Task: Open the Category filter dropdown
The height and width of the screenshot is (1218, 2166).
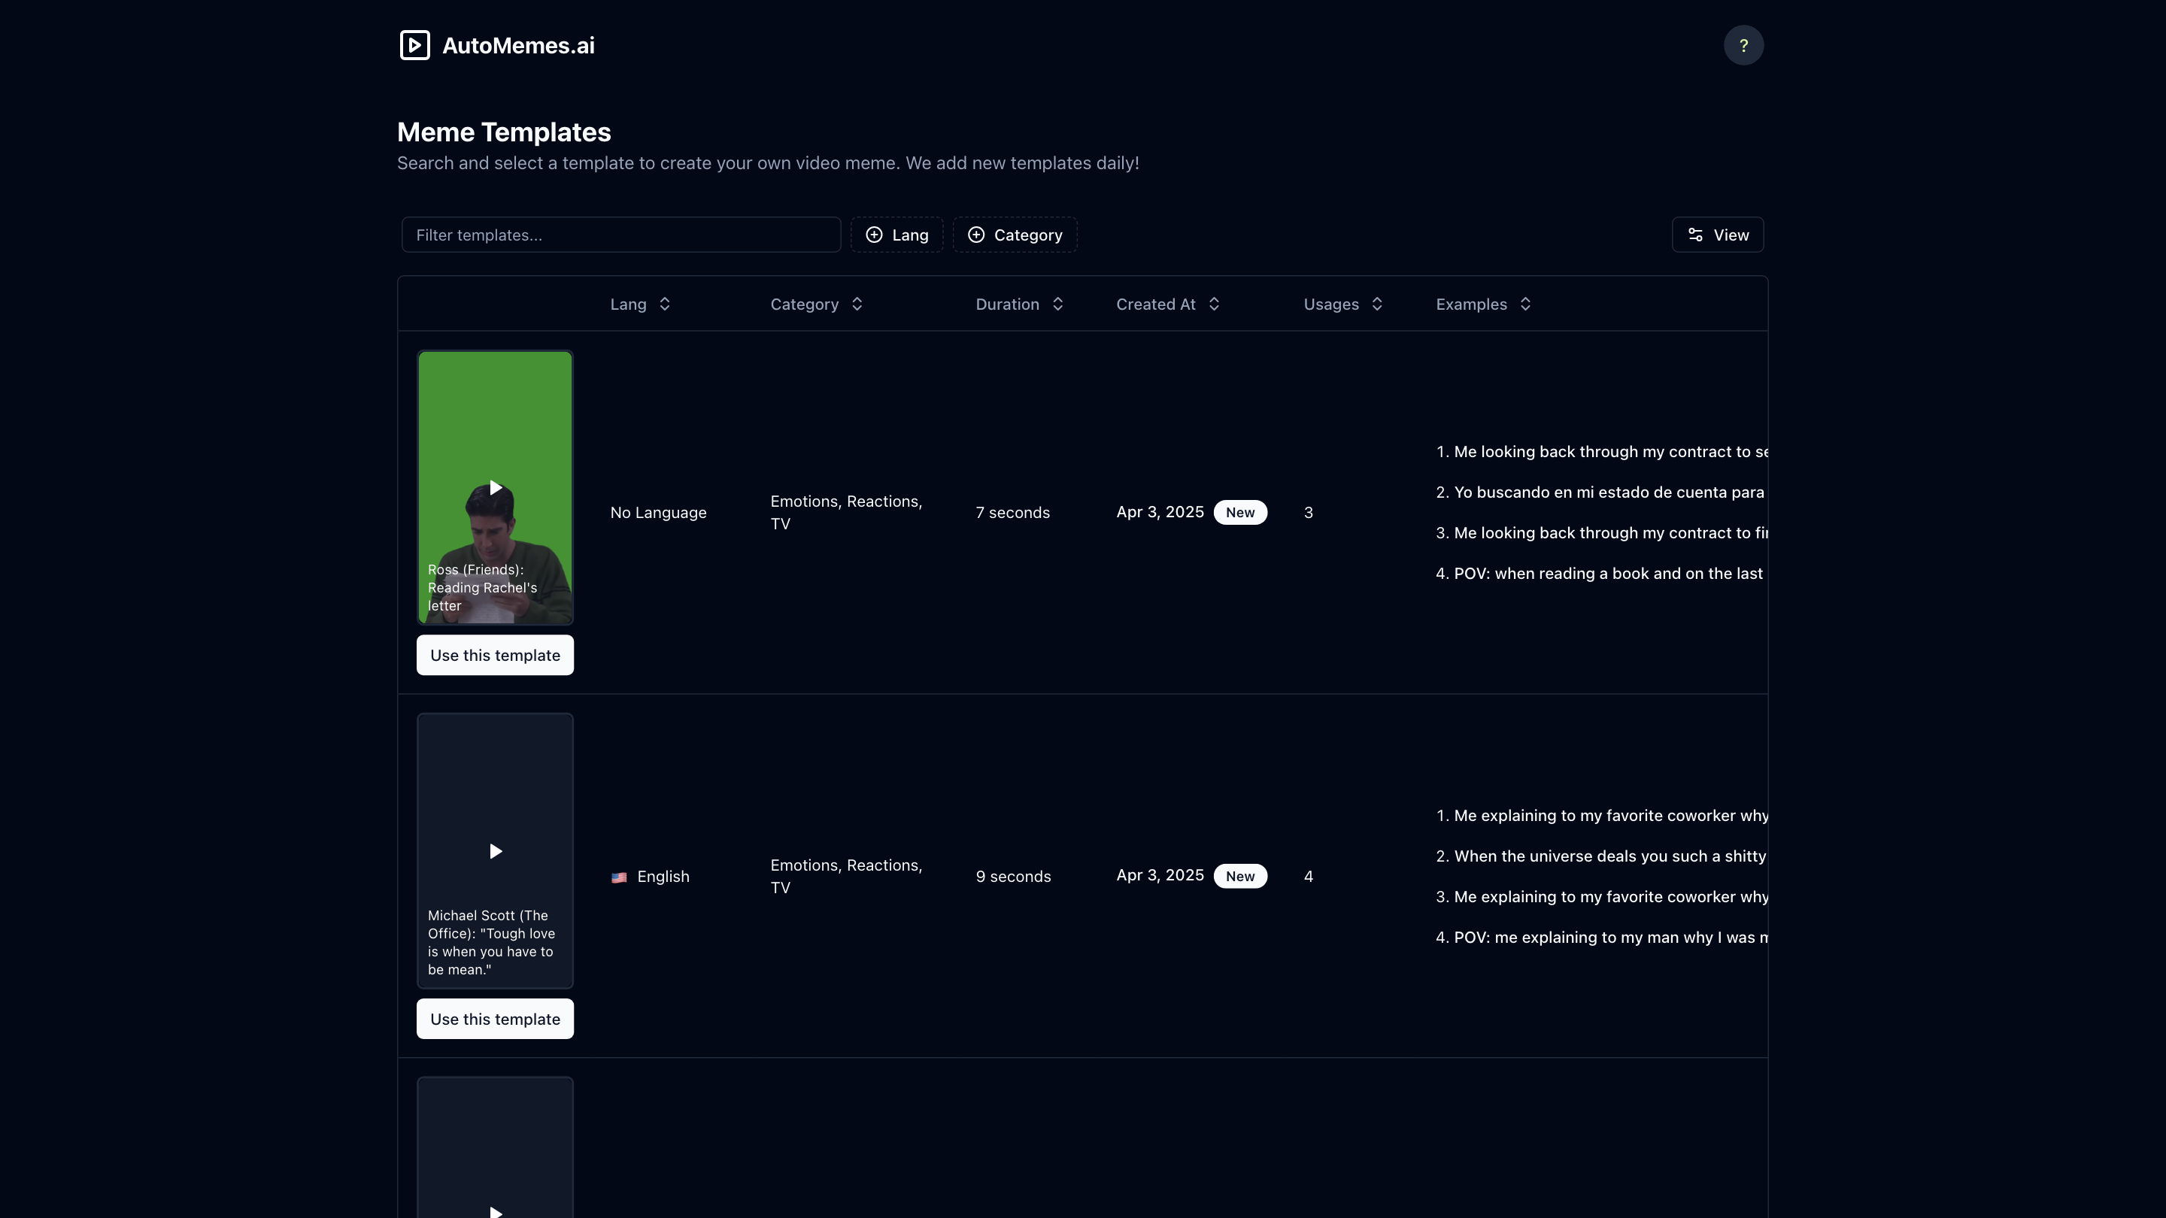Action: 1014,235
